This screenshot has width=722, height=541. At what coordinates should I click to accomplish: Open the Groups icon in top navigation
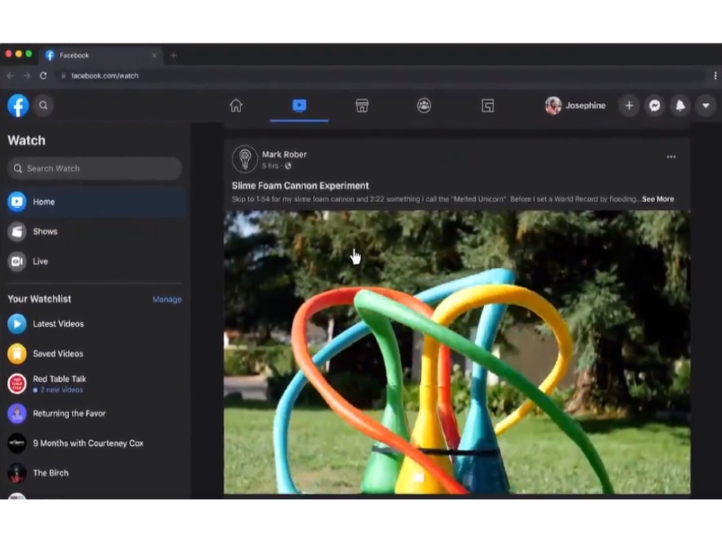[424, 106]
